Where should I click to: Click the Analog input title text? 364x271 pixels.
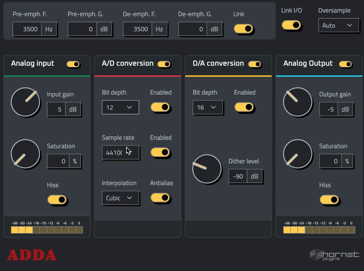(33, 63)
